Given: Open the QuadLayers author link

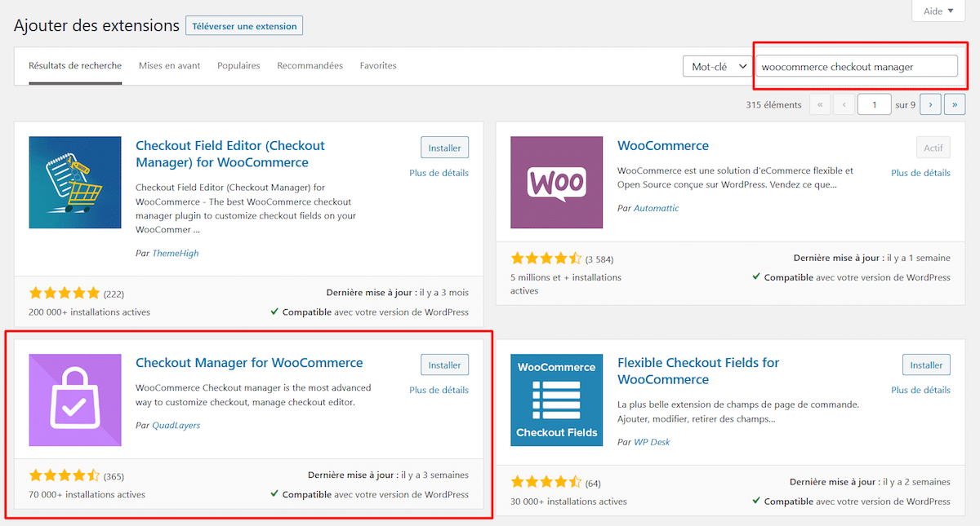Looking at the screenshot, I should (176, 426).
